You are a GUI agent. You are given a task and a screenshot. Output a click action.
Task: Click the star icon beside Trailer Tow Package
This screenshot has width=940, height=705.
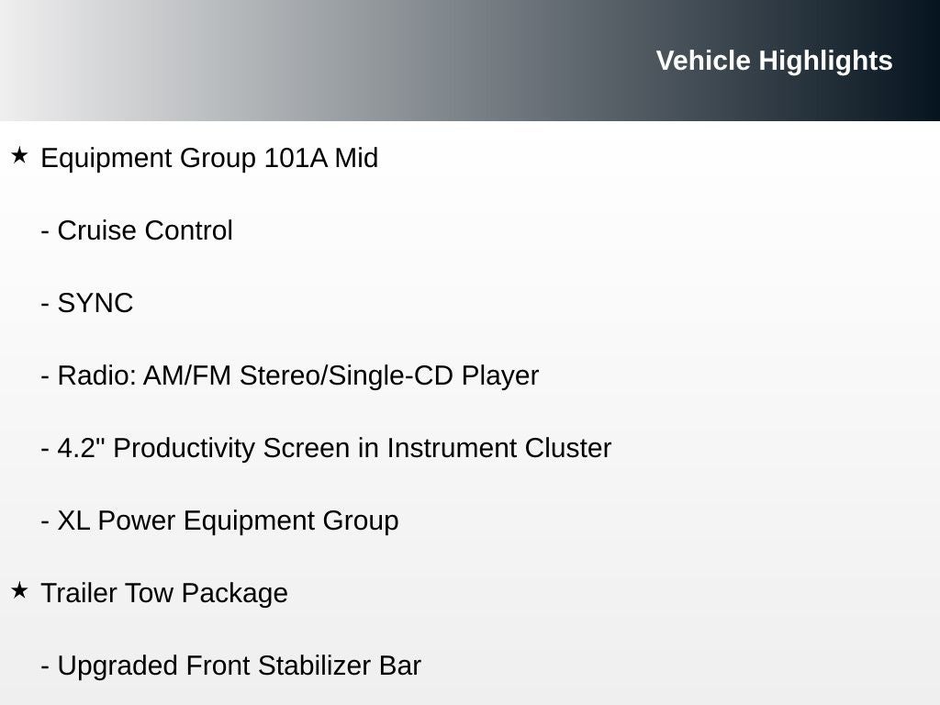tap(20, 590)
